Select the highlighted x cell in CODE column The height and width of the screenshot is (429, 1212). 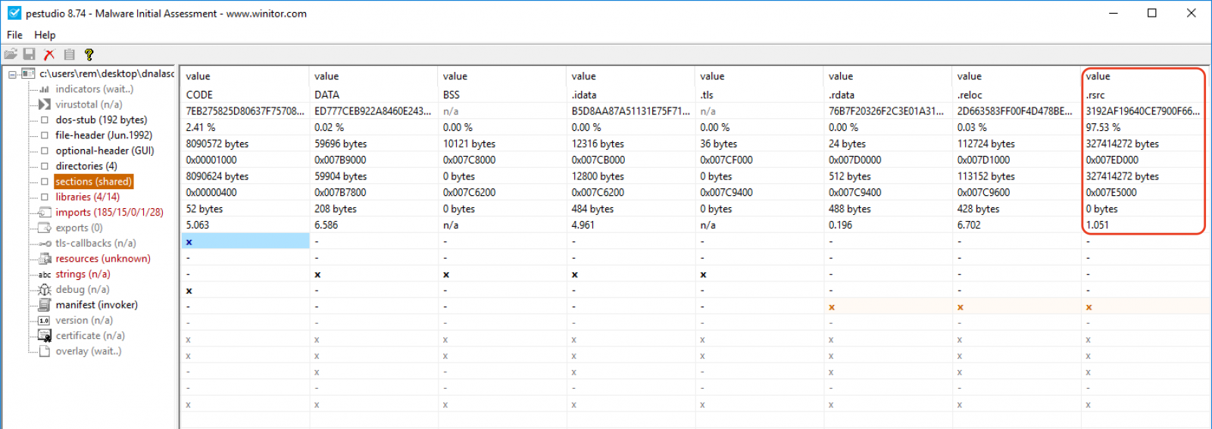[x=245, y=241]
